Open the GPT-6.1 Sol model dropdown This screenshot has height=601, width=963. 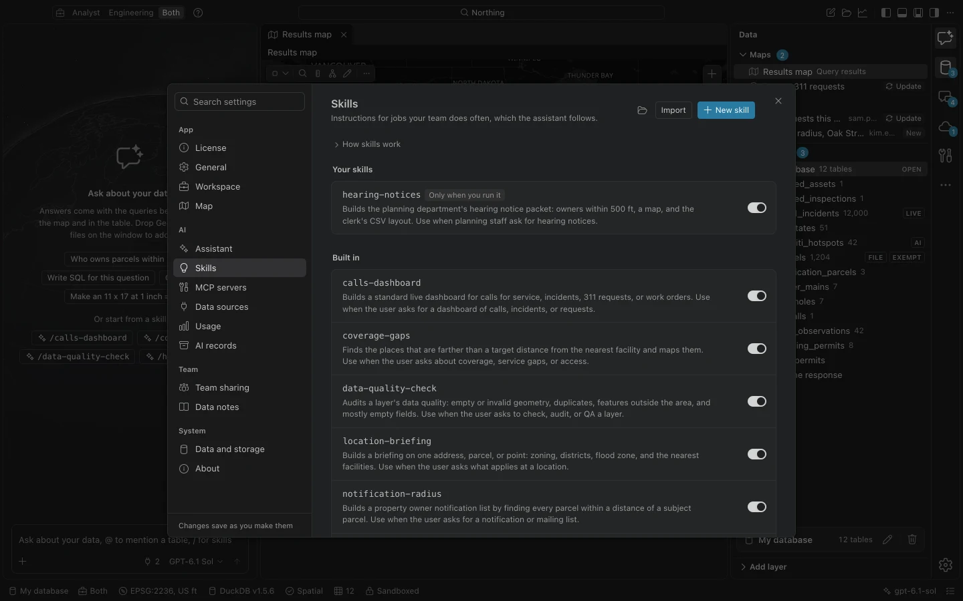point(196,562)
